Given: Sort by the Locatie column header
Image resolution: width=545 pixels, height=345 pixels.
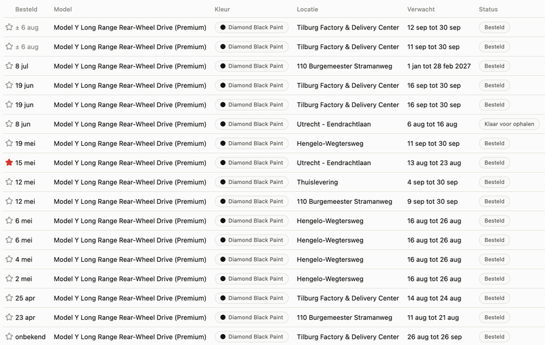Looking at the screenshot, I should click(307, 10).
